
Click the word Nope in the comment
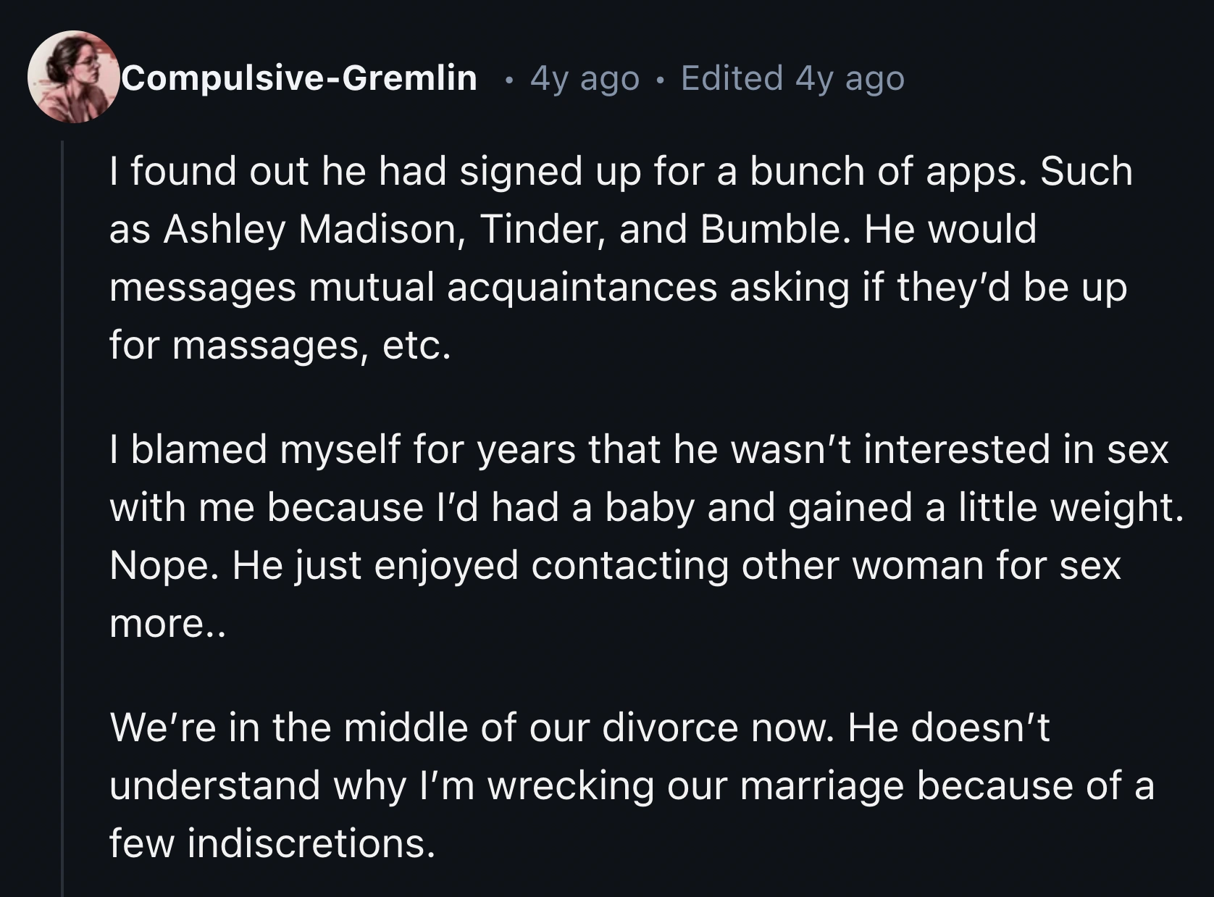(x=159, y=564)
